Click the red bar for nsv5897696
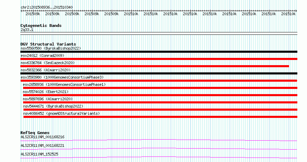 [160, 102]
